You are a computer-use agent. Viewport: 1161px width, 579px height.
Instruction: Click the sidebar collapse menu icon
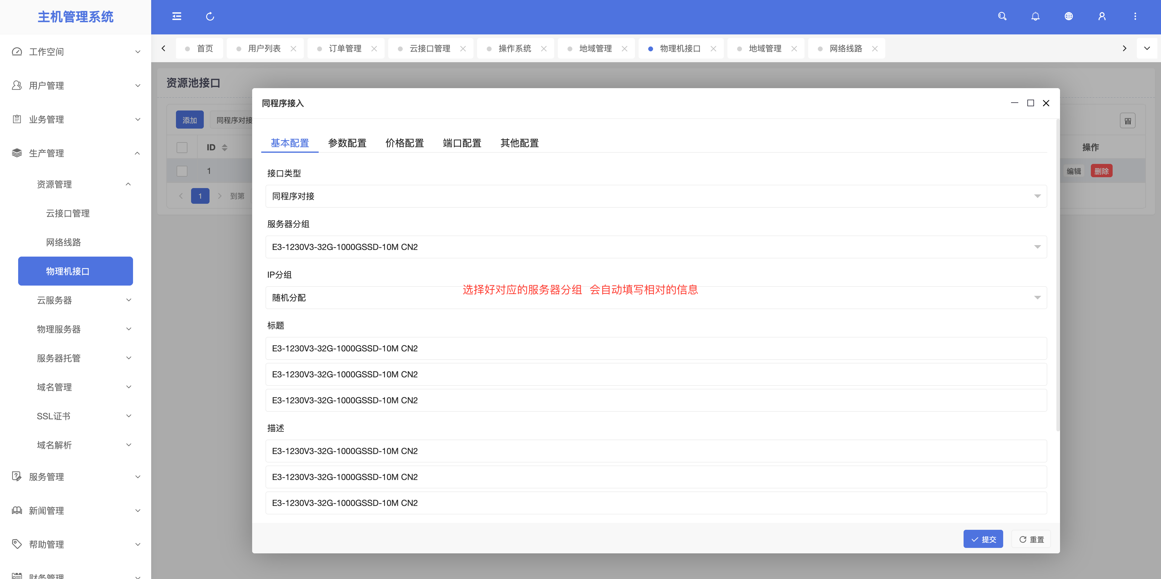coord(177,17)
